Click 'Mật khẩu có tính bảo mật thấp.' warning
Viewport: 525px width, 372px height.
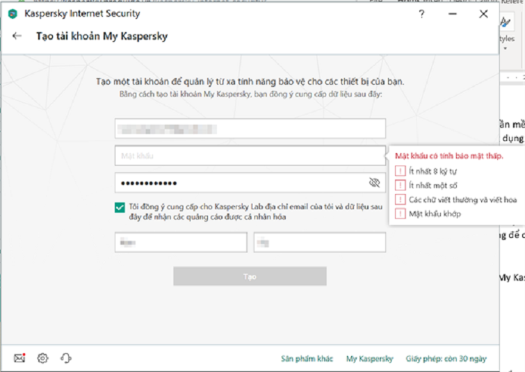(x=449, y=156)
